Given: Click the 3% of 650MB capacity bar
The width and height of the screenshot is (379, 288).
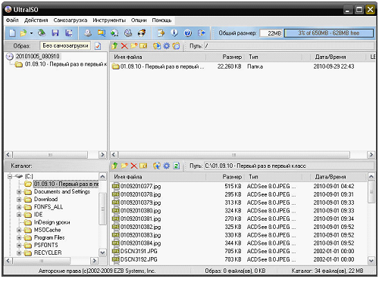Looking at the screenshot, I should click(329, 33).
